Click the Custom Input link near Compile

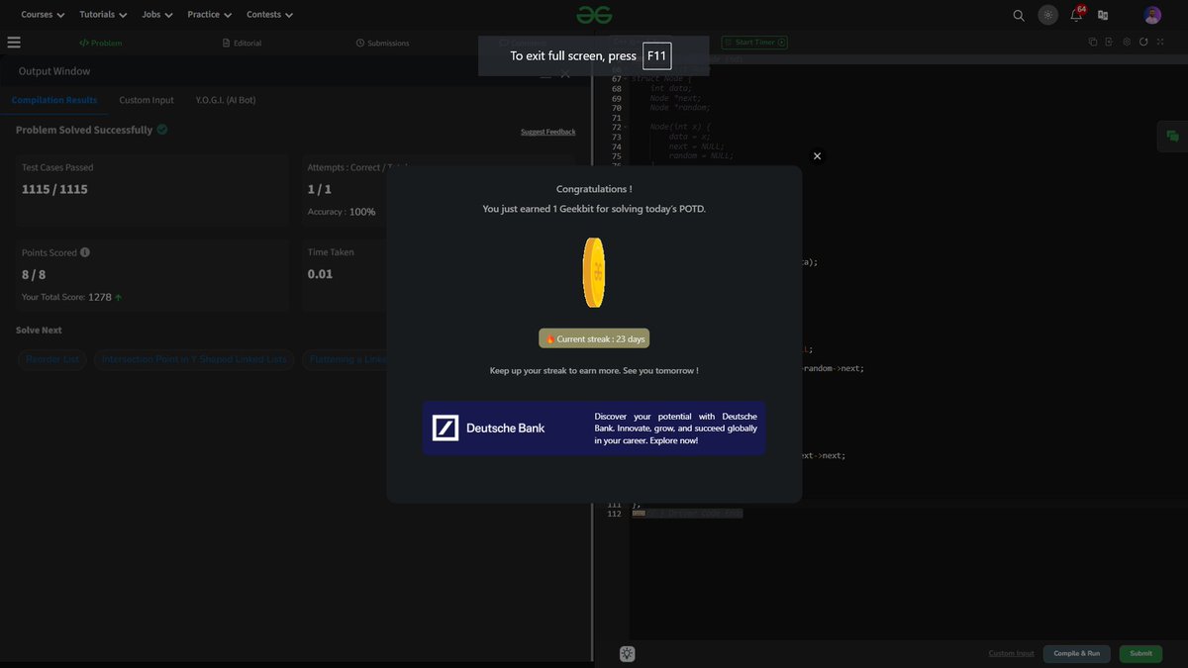1011,654
